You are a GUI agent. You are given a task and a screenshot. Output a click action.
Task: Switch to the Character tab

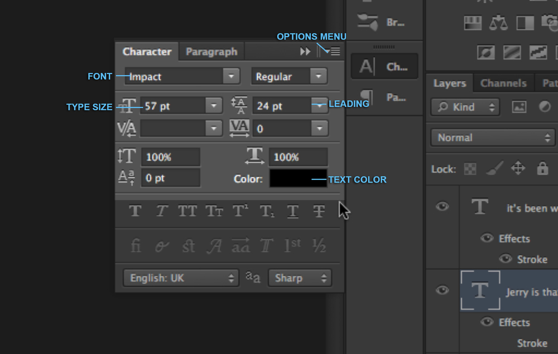[147, 51]
